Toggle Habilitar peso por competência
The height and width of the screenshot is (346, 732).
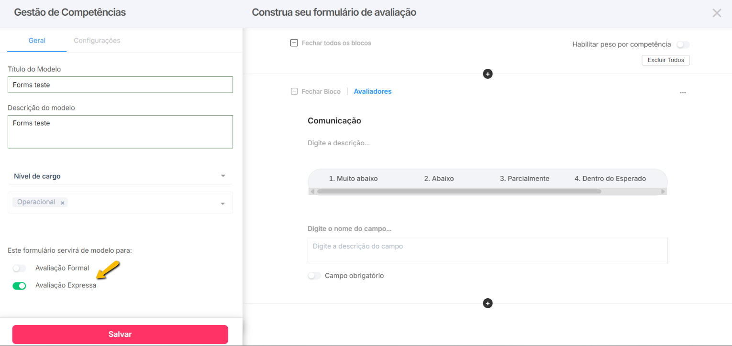[x=683, y=45]
